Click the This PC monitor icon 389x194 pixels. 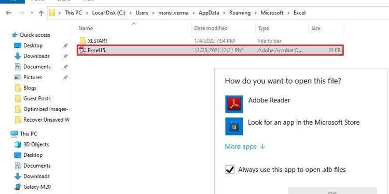[x=14, y=134]
